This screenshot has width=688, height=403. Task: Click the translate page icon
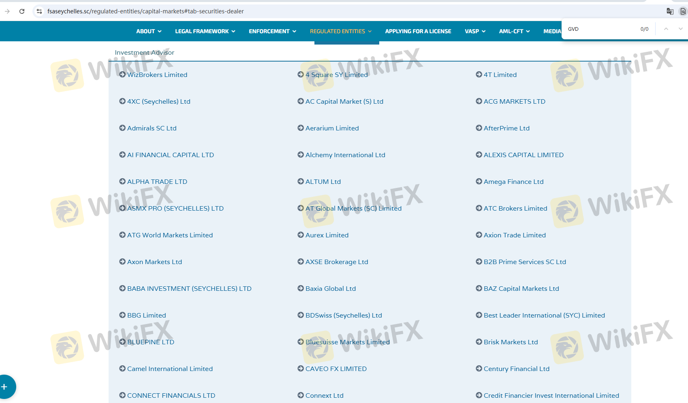[x=670, y=11]
